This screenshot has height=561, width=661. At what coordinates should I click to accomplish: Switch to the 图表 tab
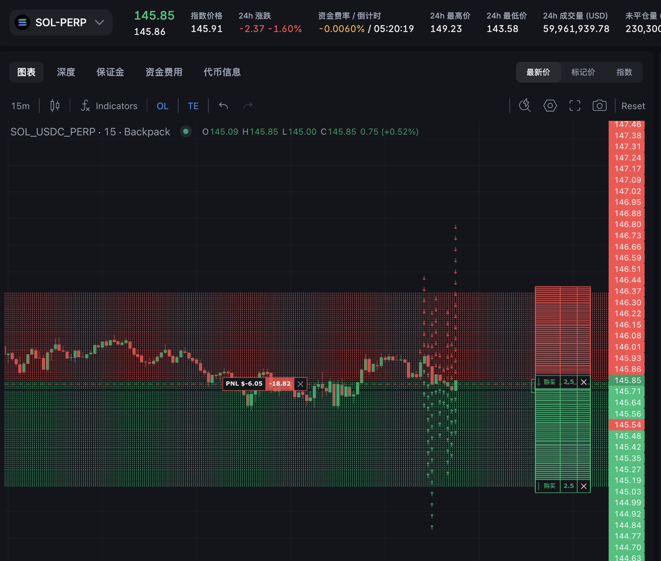point(26,72)
